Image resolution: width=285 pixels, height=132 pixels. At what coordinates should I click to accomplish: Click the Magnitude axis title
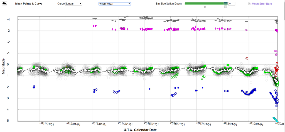pos(3,66)
